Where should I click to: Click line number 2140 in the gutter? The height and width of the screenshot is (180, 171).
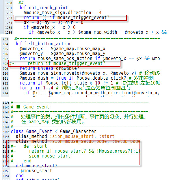(6, 107)
